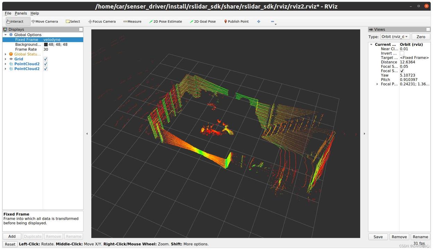This screenshot has width=433, height=250.
Task: Open the File menu
Action: point(8,13)
